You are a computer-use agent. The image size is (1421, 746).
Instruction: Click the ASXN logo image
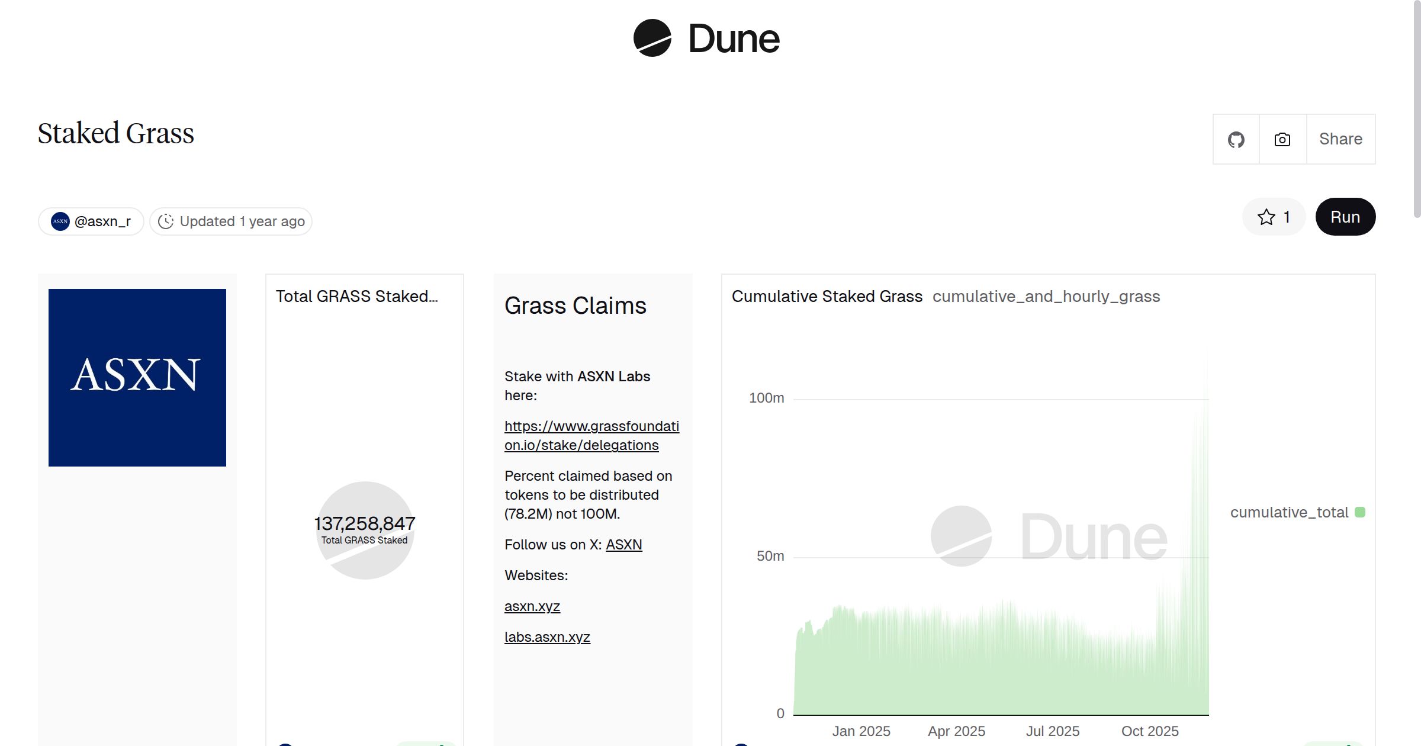coord(137,378)
